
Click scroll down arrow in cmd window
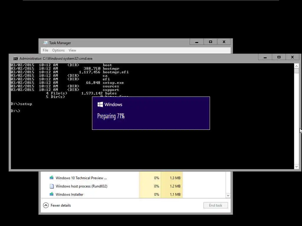click(297, 167)
